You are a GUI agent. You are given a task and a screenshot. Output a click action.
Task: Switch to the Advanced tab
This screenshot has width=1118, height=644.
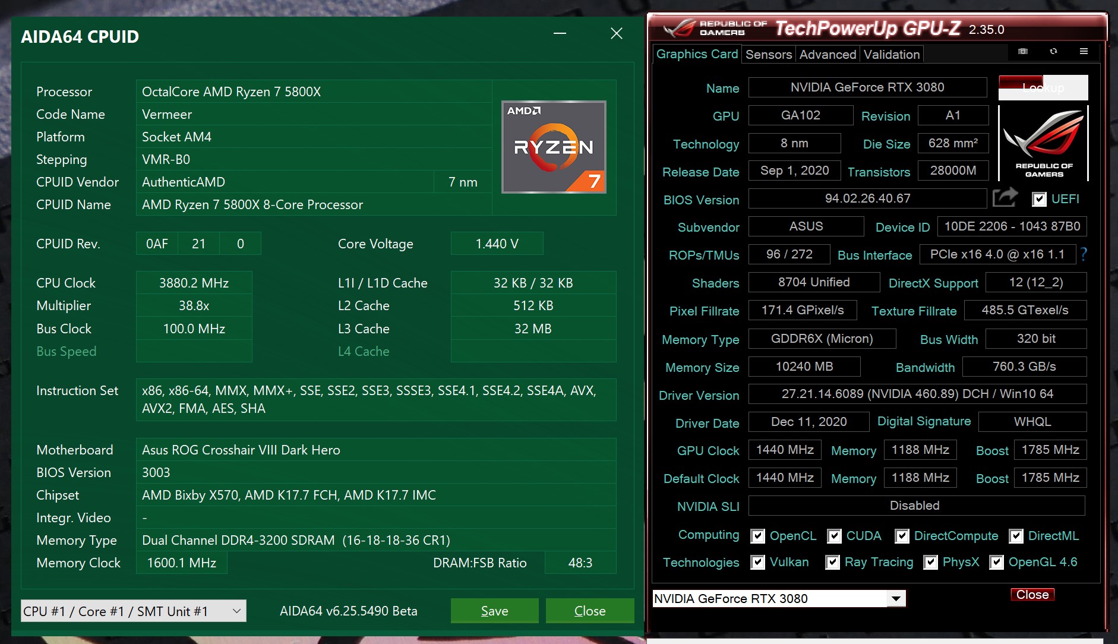coord(828,55)
